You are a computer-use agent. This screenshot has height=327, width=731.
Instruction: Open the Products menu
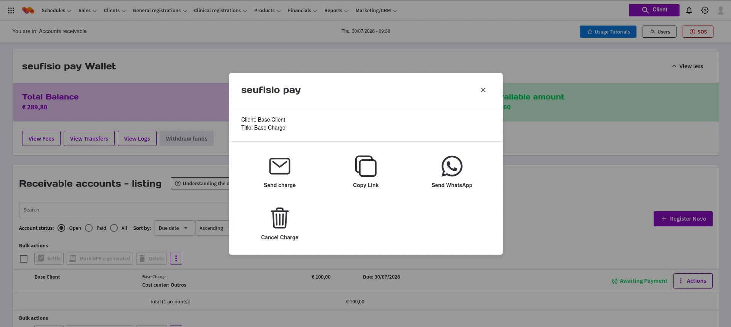[267, 11]
